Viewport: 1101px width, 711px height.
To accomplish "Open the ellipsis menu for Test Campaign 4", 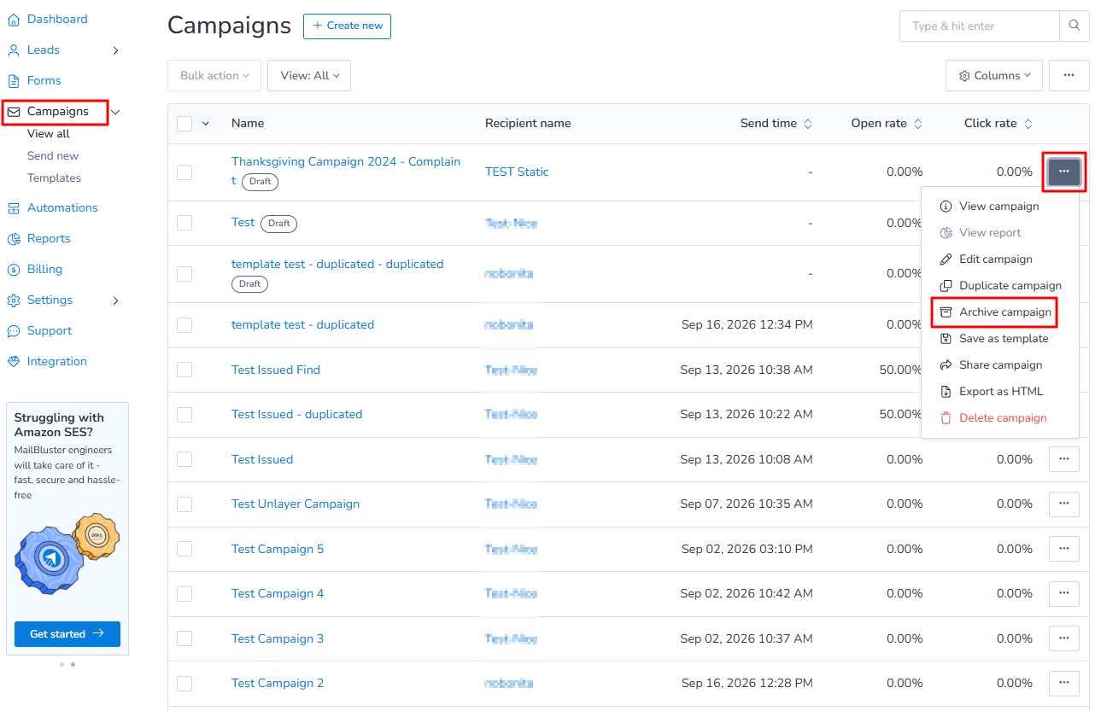I will pos(1064,594).
